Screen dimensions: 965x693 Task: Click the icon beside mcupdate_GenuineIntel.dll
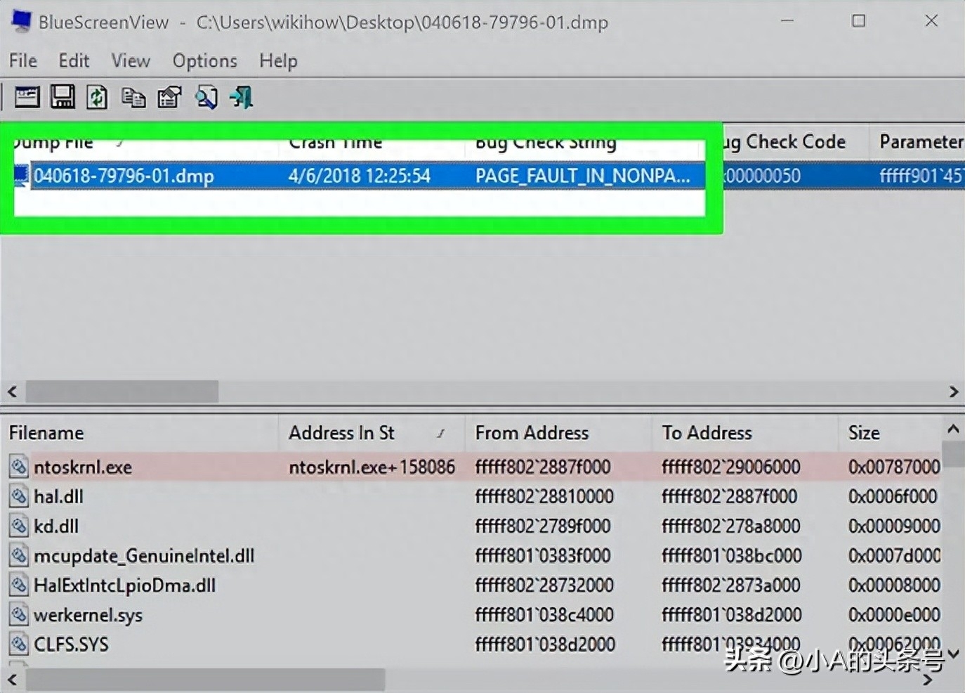click(x=19, y=555)
